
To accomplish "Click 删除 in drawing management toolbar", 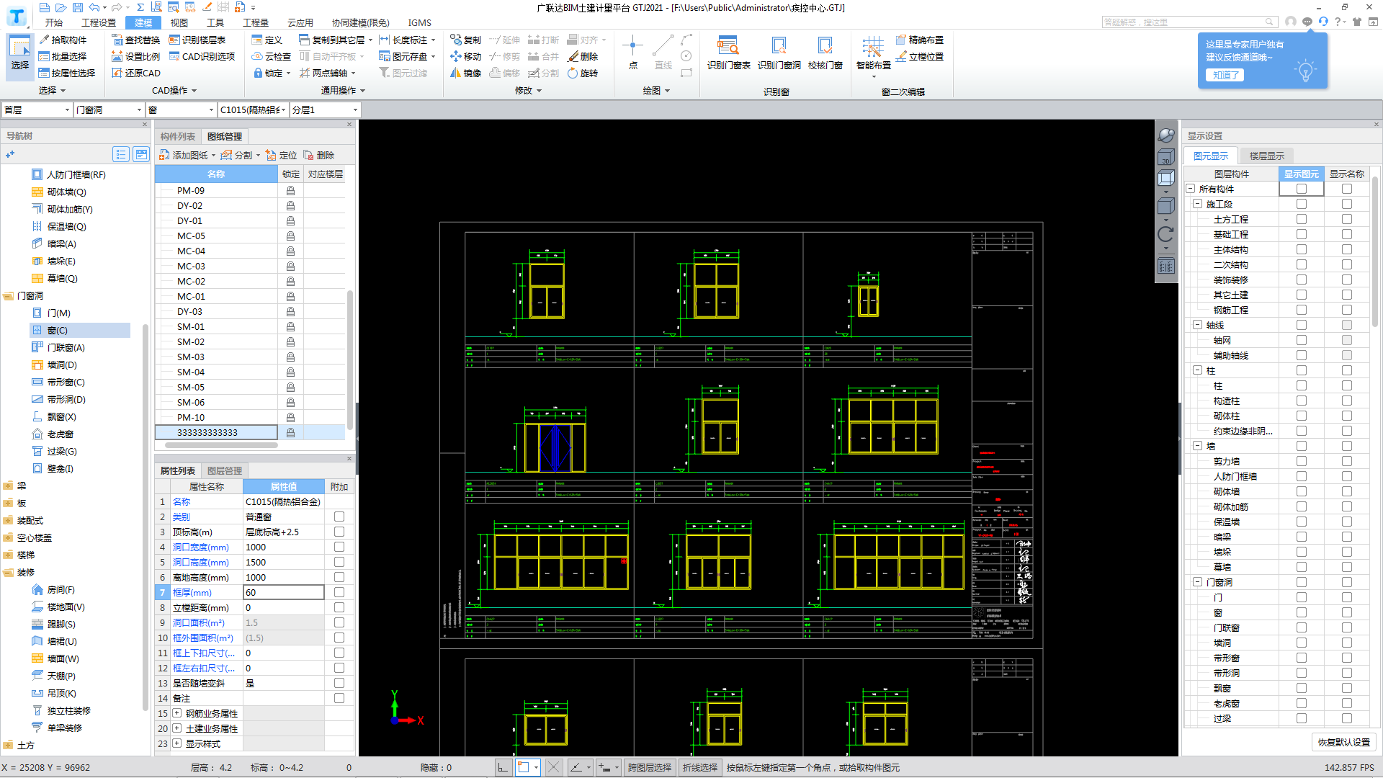I will 318,155.
